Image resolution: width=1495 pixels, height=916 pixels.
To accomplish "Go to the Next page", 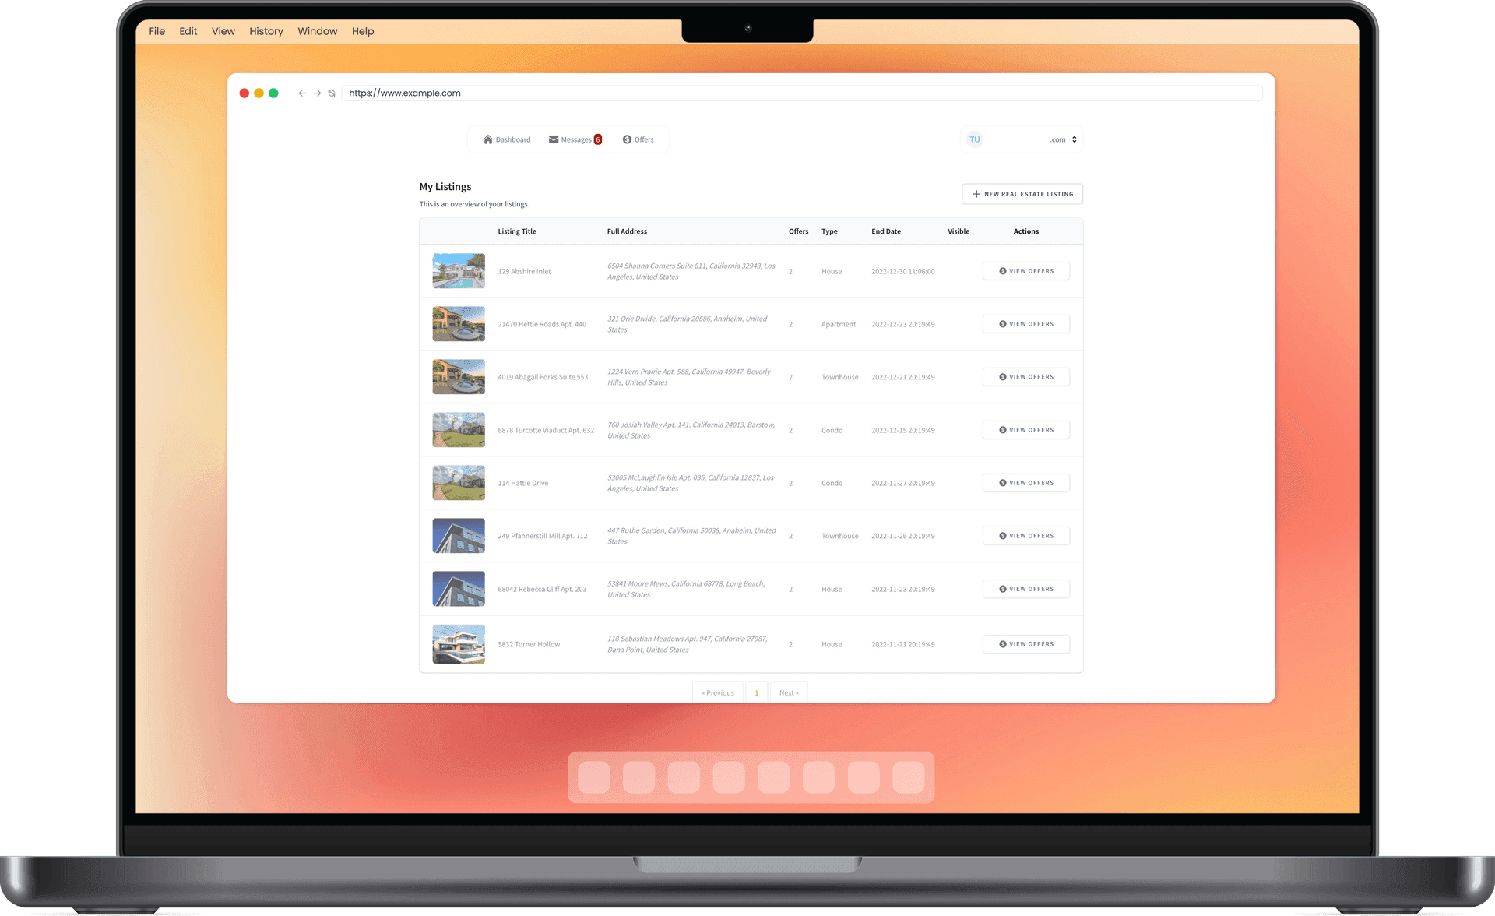I will [788, 692].
